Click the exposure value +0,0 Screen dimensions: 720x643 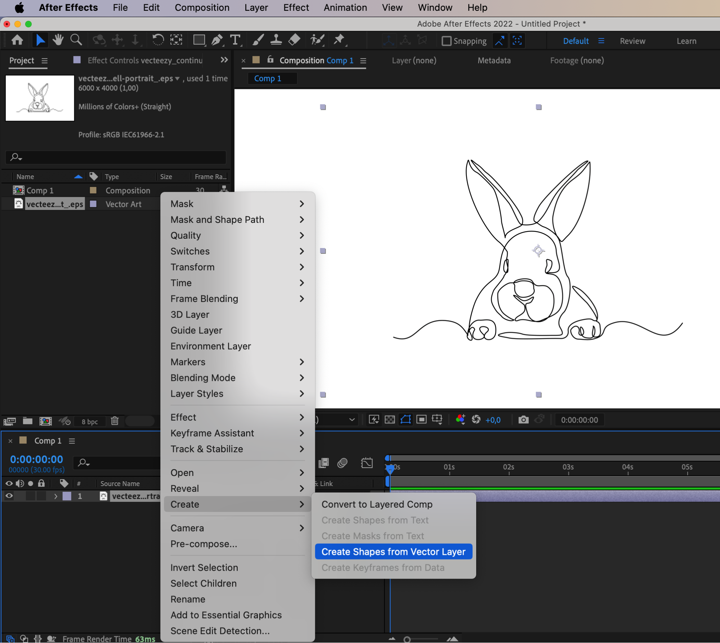point(493,420)
